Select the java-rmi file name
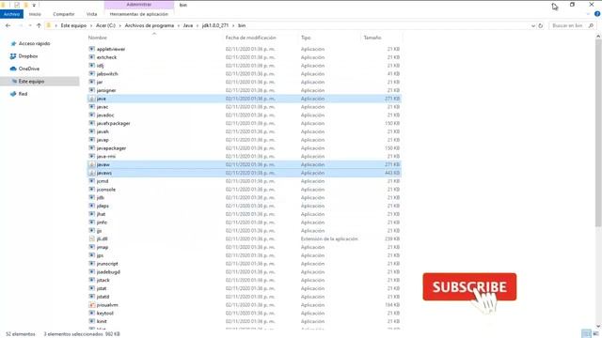This screenshot has width=602, height=338. point(106,157)
